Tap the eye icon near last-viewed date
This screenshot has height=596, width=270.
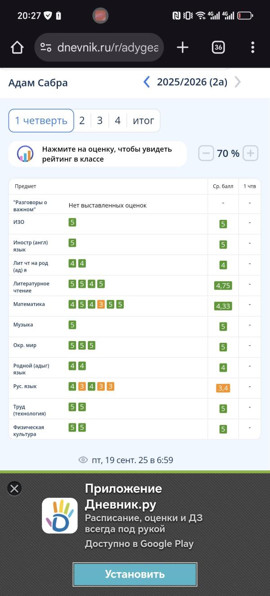pos(83,460)
